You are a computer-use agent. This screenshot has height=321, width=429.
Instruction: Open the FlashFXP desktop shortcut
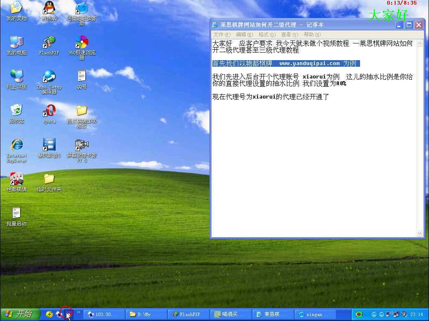click(x=49, y=43)
